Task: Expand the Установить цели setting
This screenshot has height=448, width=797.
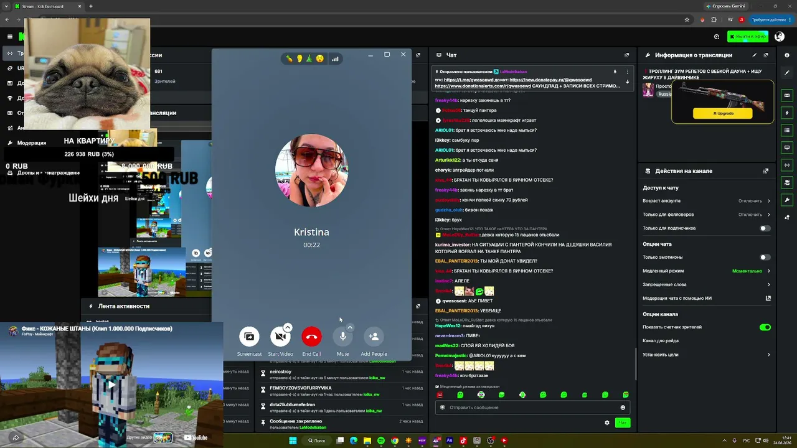Action: click(x=707, y=355)
